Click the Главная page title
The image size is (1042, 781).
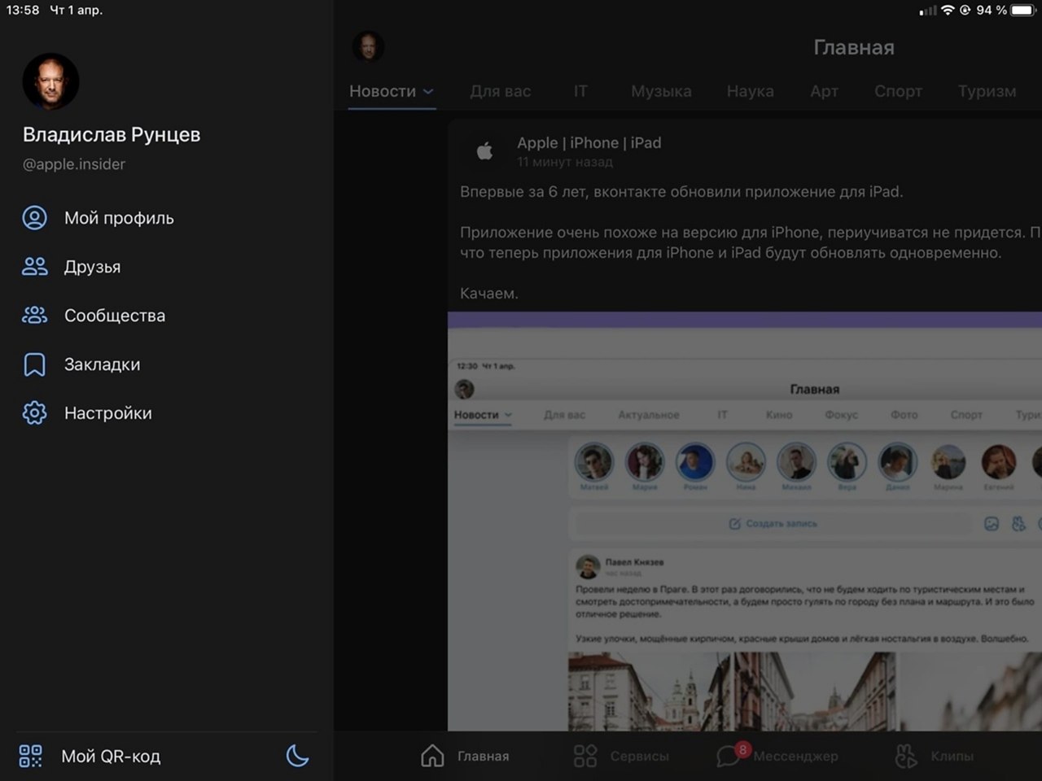[854, 47]
